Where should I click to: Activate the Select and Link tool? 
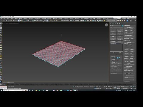(6, 21)
